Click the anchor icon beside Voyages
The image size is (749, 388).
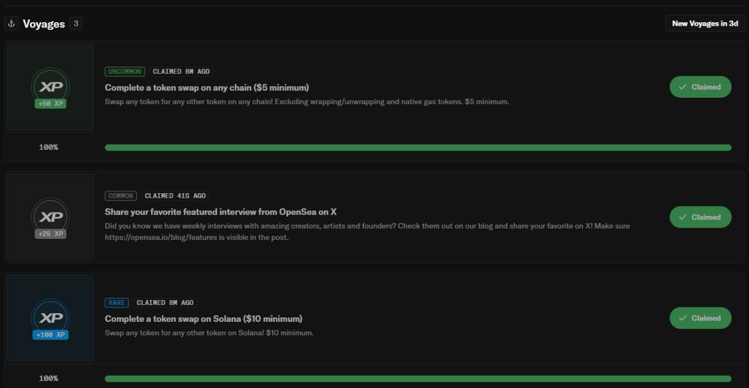11,23
